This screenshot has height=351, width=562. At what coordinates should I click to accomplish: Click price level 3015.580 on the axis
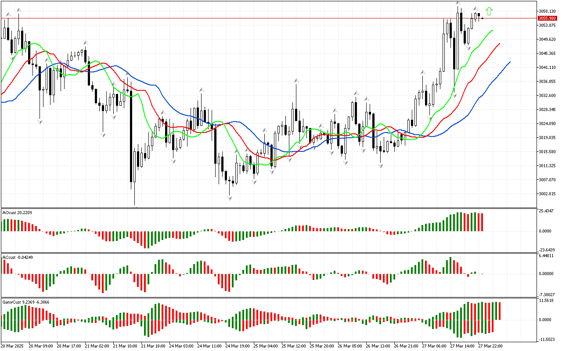click(x=547, y=152)
